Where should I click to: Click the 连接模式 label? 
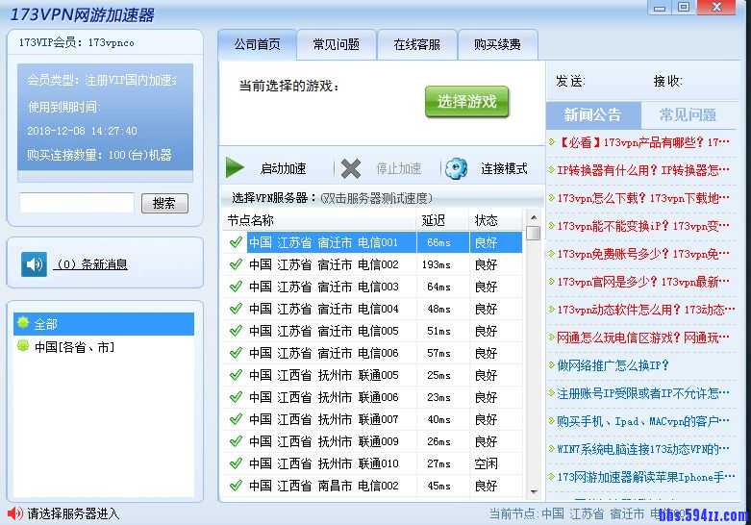tap(504, 168)
